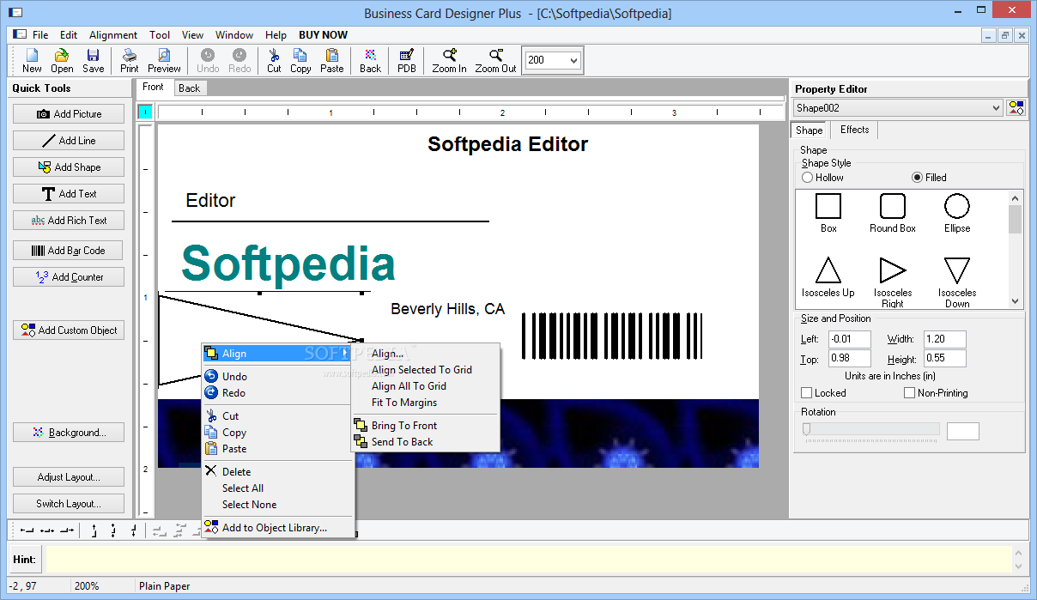This screenshot has width=1037, height=600.
Task: Click the Rotation slider thumb
Action: [807, 429]
